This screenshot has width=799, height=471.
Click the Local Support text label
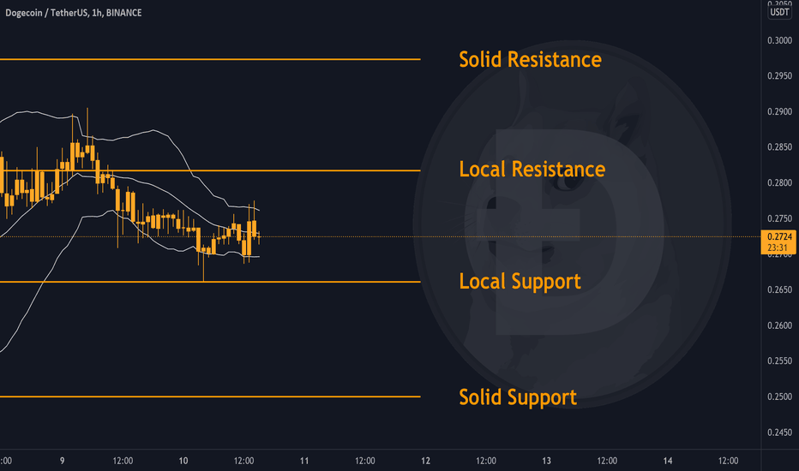[x=520, y=282]
